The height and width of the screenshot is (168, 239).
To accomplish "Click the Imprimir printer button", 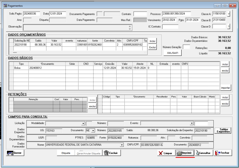I will (x=185, y=153).
